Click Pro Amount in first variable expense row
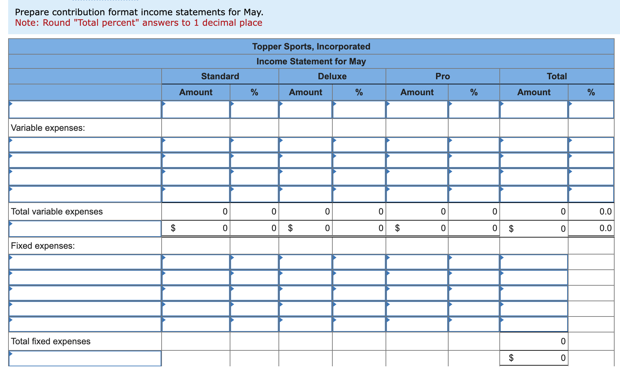 pyautogui.click(x=417, y=145)
